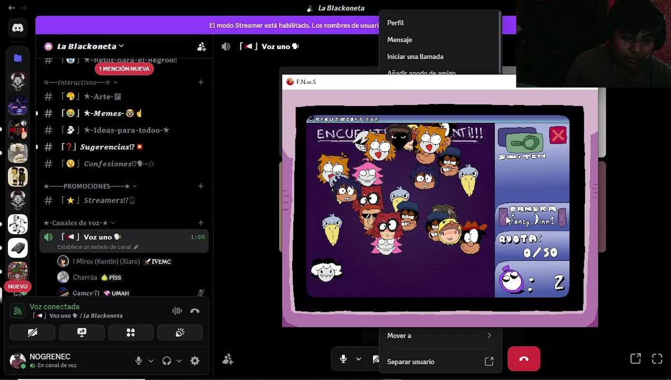Expand mic options arrow in call bar

pyautogui.click(x=359, y=359)
